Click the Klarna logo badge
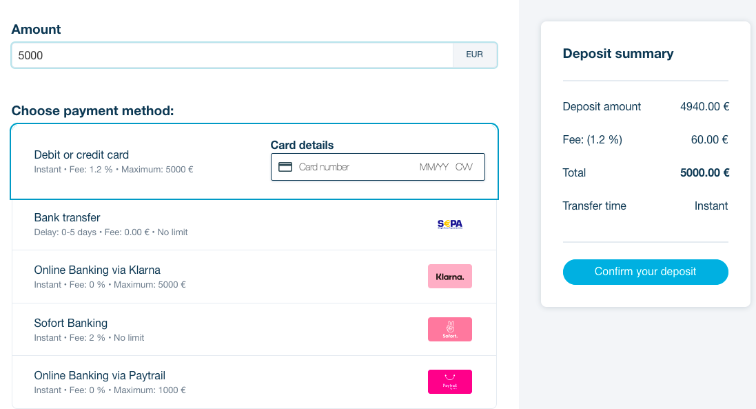756x409 pixels. coord(450,277)
